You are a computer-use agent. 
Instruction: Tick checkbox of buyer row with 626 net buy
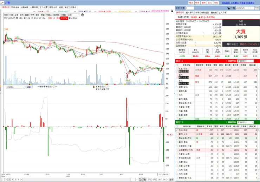(177, 70)
